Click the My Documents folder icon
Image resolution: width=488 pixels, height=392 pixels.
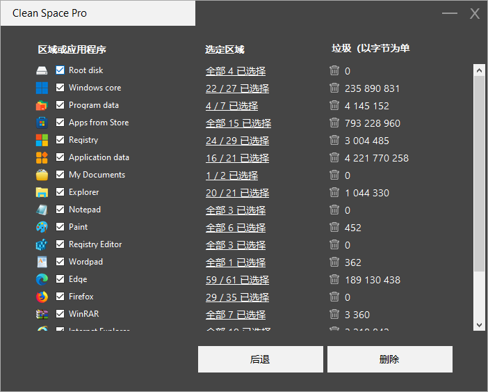[x=42, y=175]
